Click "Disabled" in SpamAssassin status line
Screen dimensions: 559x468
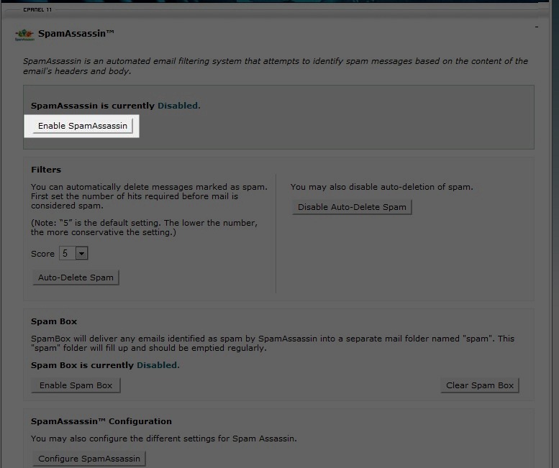tap(178, 106)
